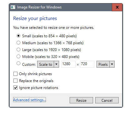Tick the Replace the originals checkbox
129x114 pixels.
pyautogui.click(x=15, y=80)
